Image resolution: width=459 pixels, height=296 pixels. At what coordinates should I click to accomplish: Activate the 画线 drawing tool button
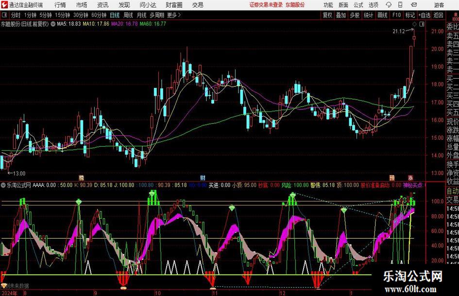[x=382, y=15]
